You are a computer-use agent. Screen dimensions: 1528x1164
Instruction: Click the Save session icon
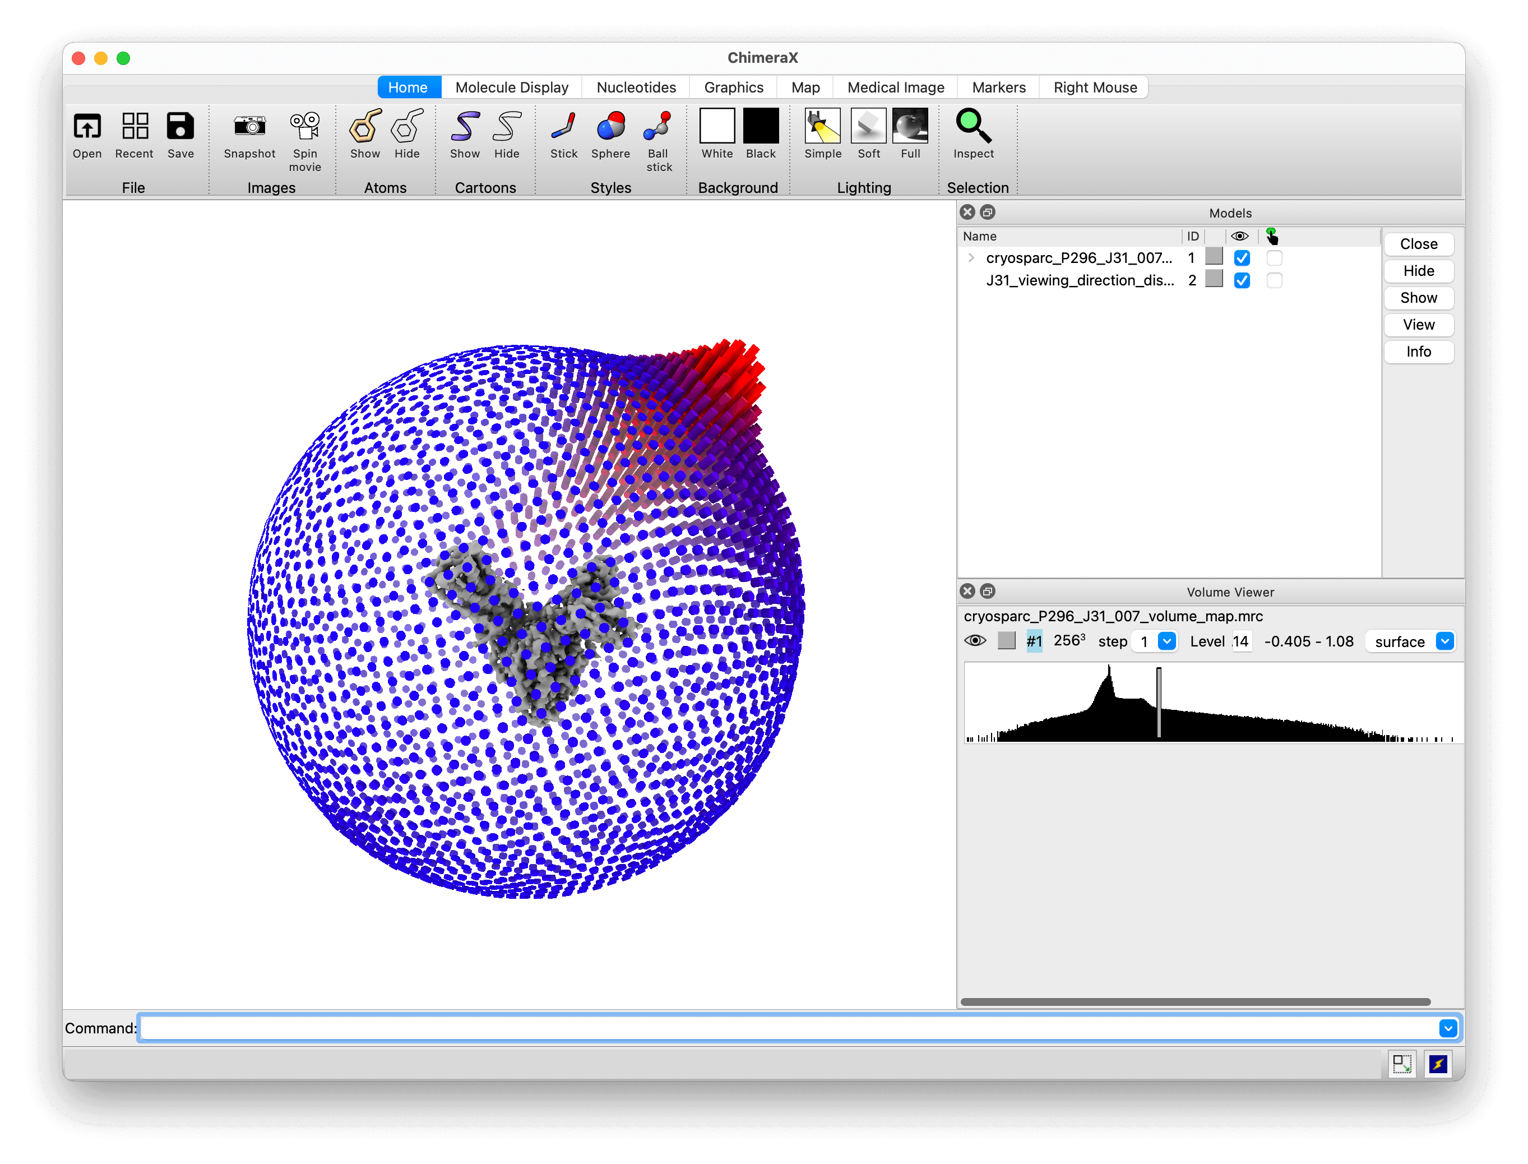[180, 127]
